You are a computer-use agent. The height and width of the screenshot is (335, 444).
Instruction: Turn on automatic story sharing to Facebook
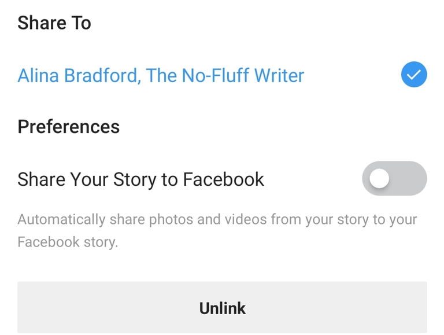394,179
